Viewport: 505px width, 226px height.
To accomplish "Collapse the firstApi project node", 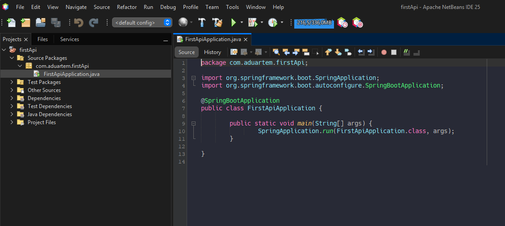I will (4, 50).
